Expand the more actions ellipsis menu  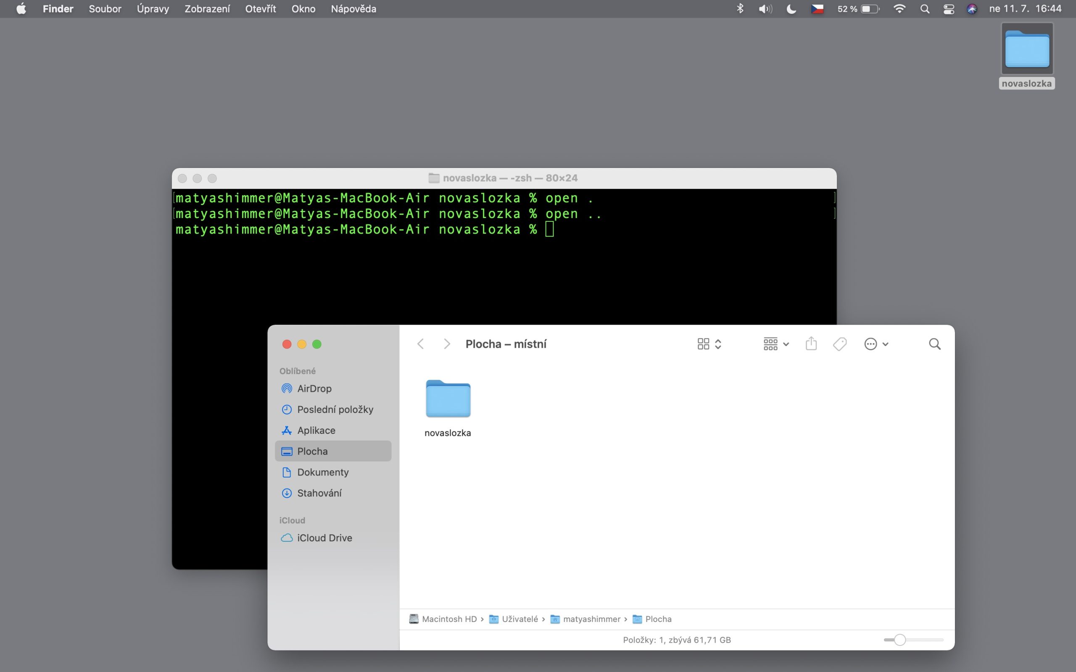[876, 344]
